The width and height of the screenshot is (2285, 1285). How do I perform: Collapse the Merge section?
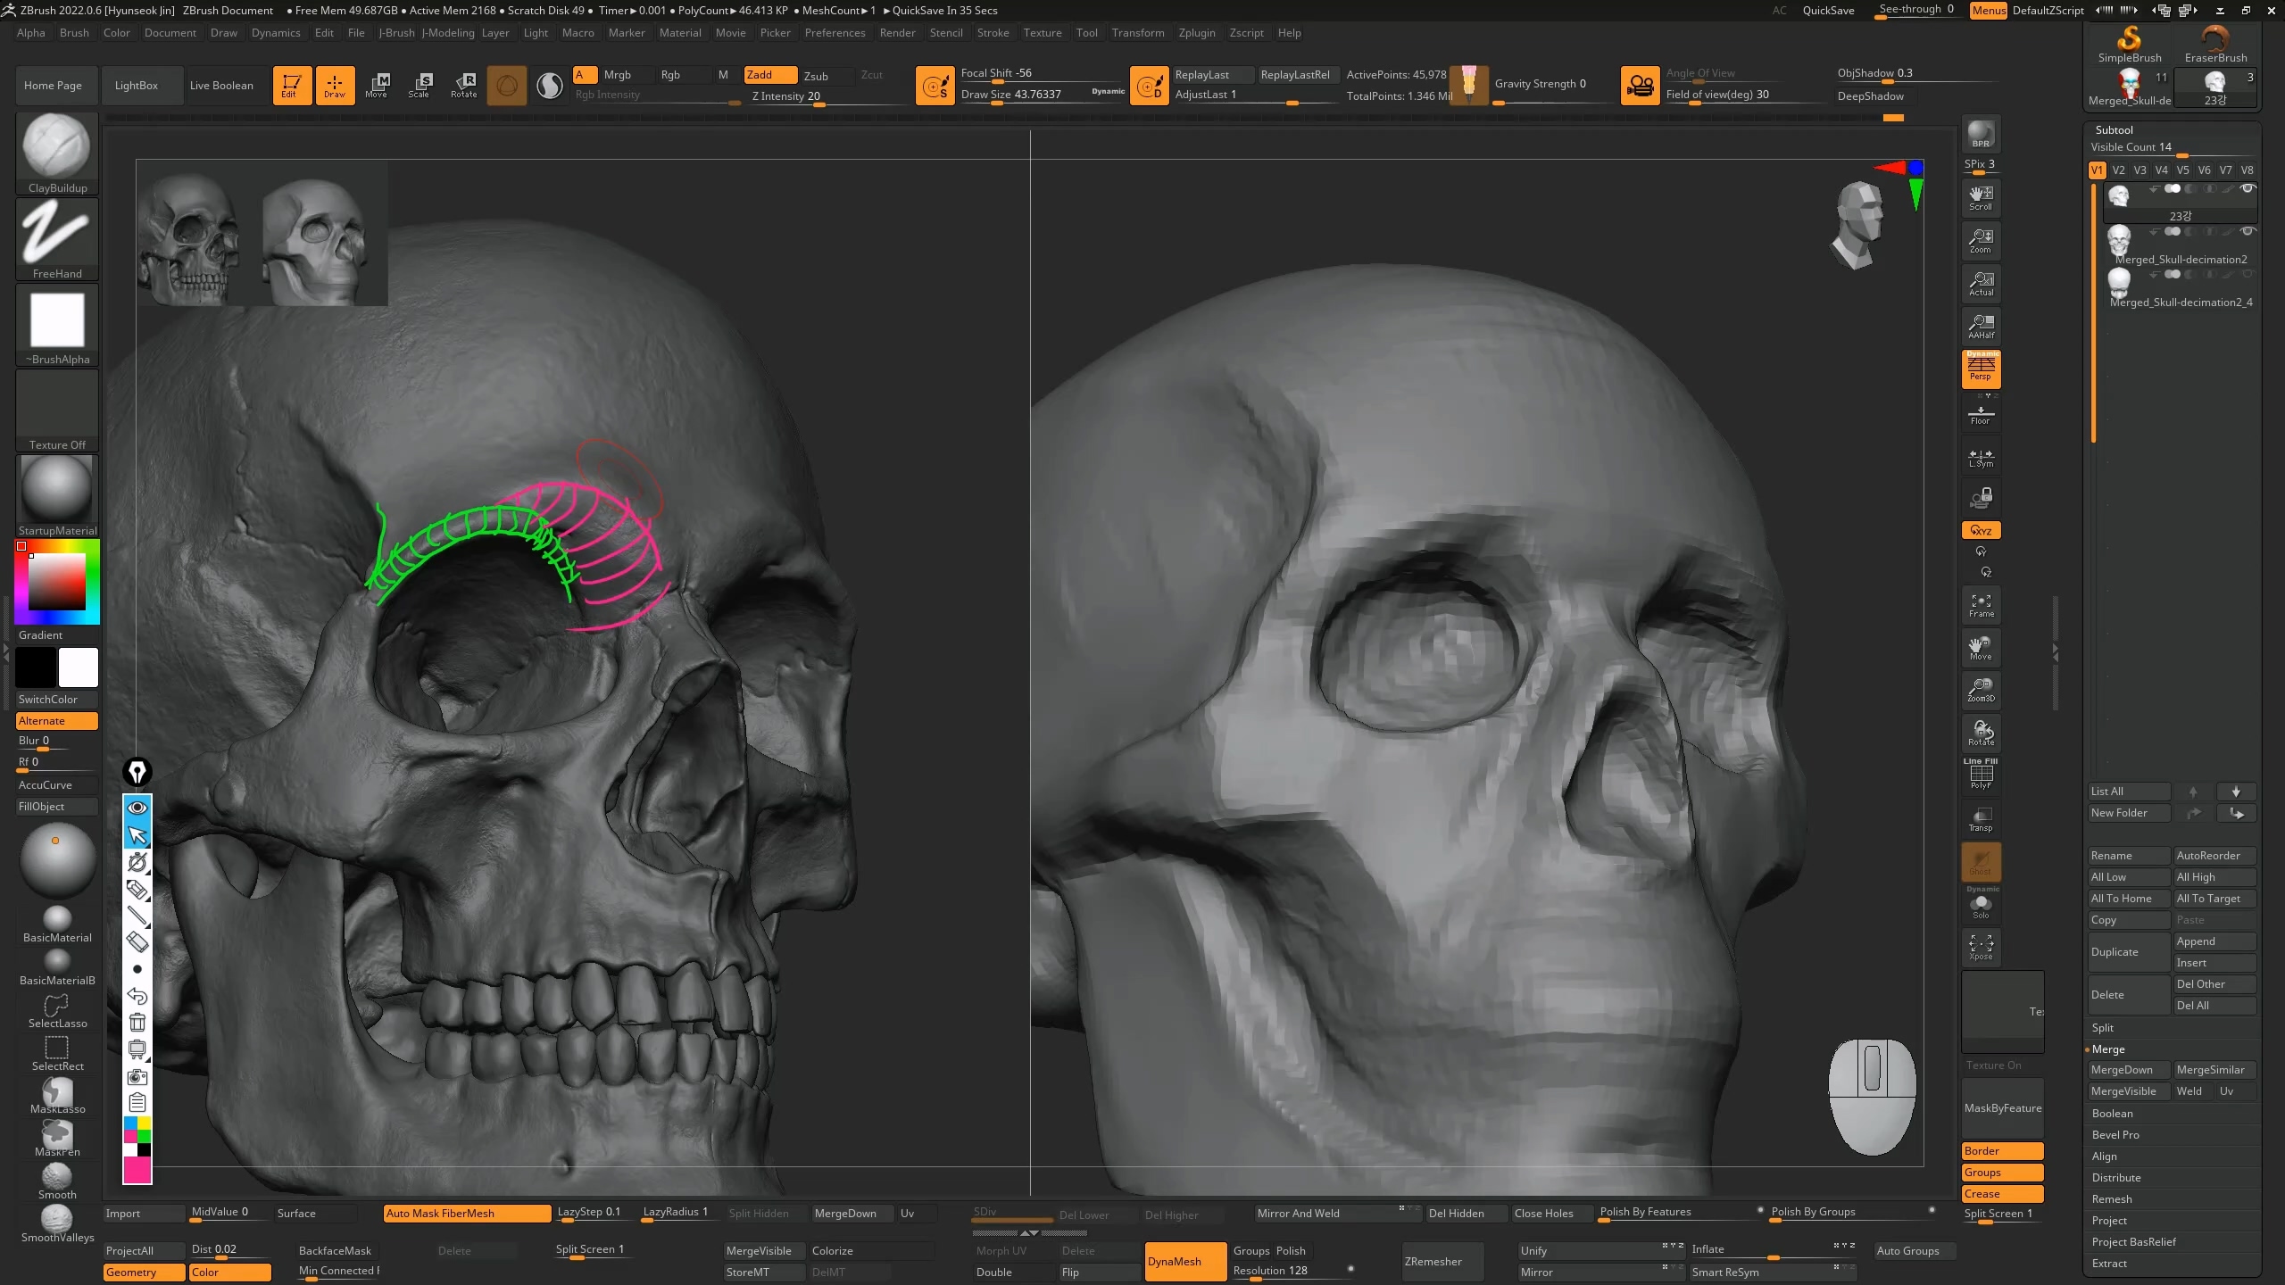coord(2107,1049)
